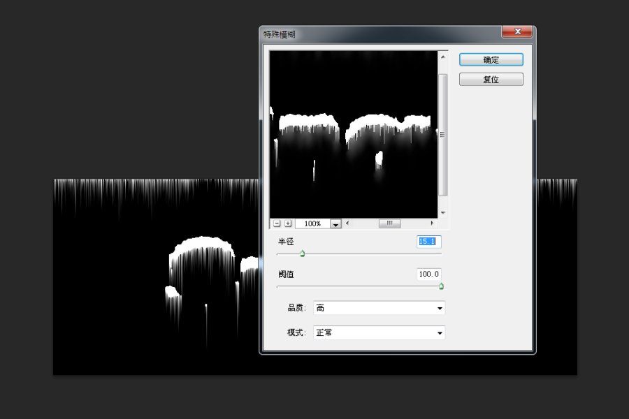Click preview vertical scroll down arrow
629x419 pixels.
[443, 212]
